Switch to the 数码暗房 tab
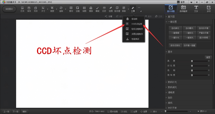 pyautogui.click(x=183, y=9)
